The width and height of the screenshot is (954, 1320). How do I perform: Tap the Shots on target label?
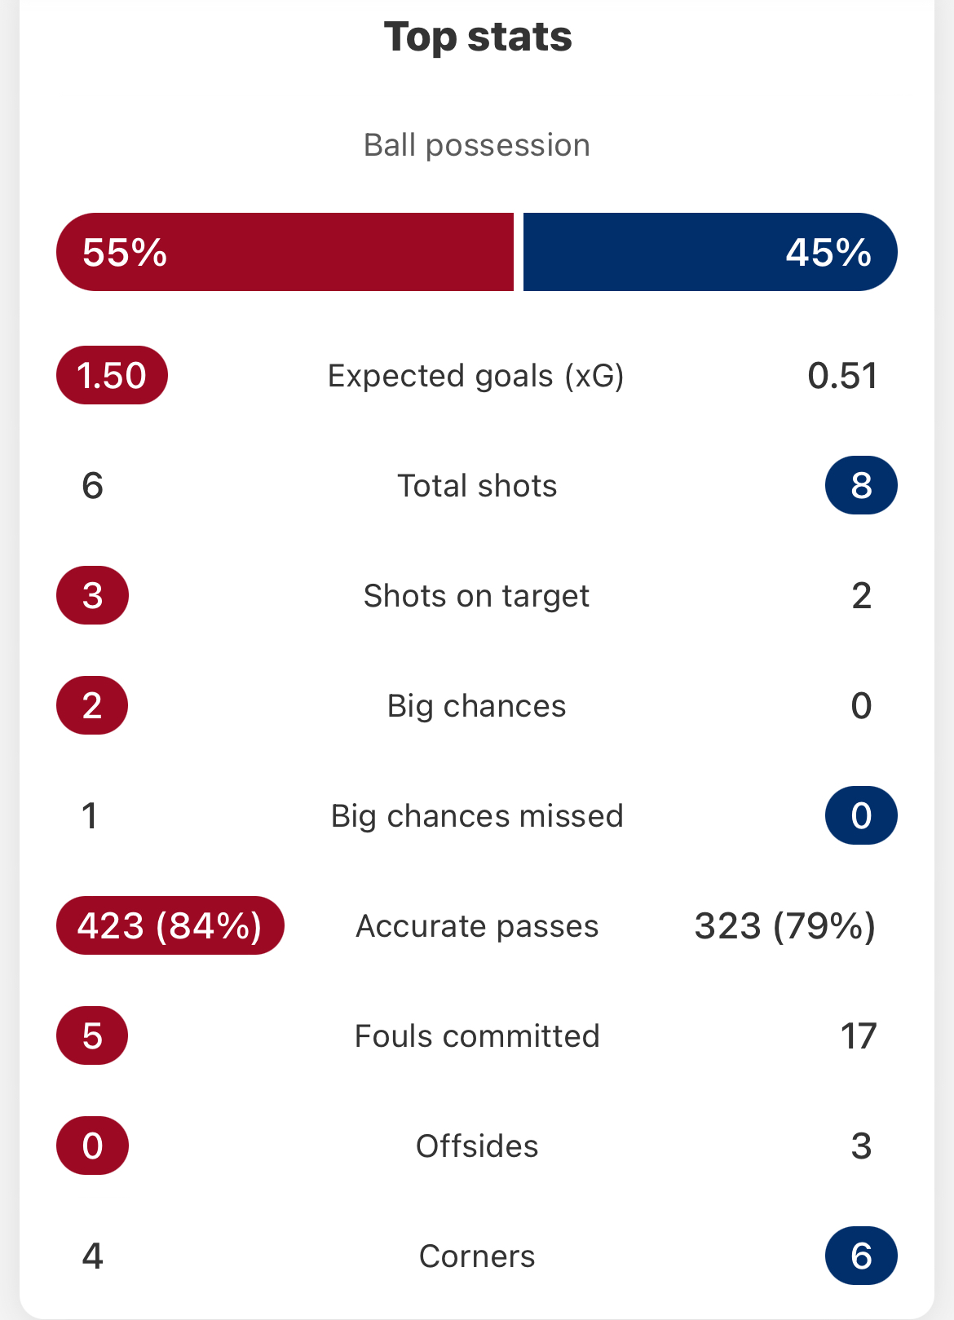476,596
